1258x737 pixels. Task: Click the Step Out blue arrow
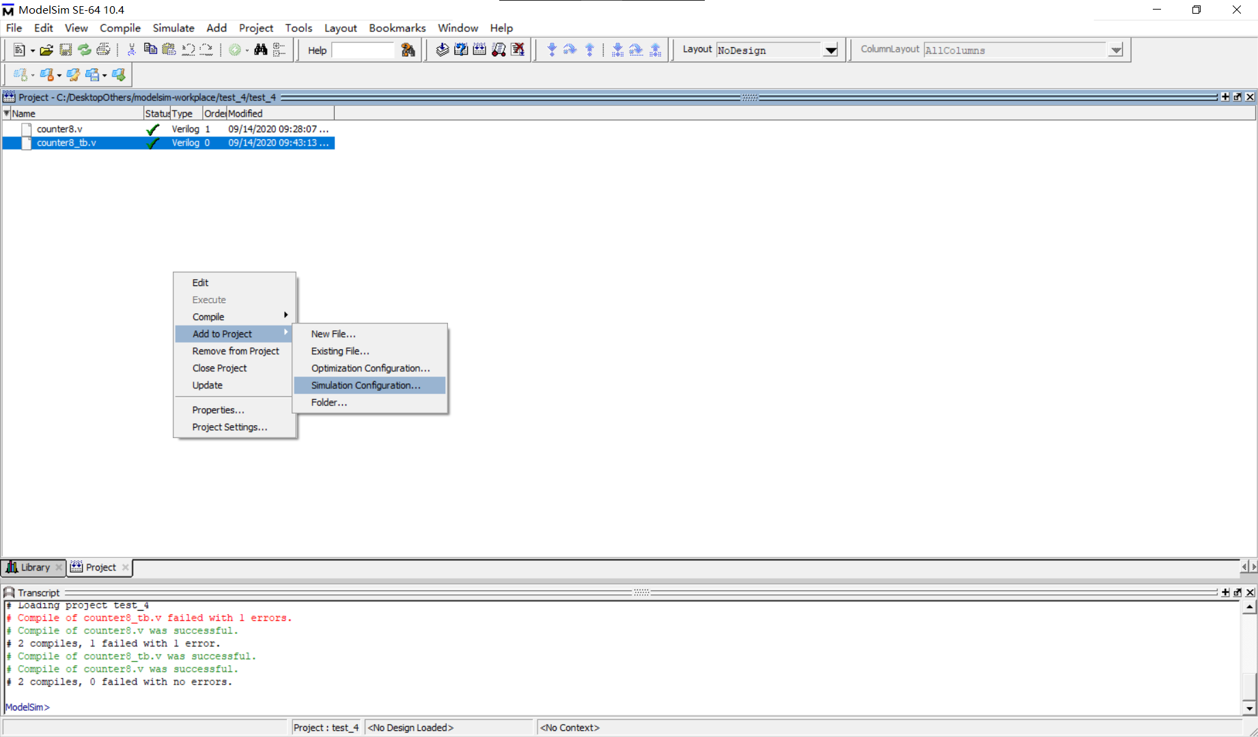(589, 50)
